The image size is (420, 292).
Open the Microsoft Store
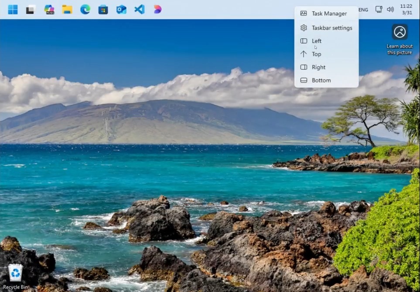(x=103, y=9)
